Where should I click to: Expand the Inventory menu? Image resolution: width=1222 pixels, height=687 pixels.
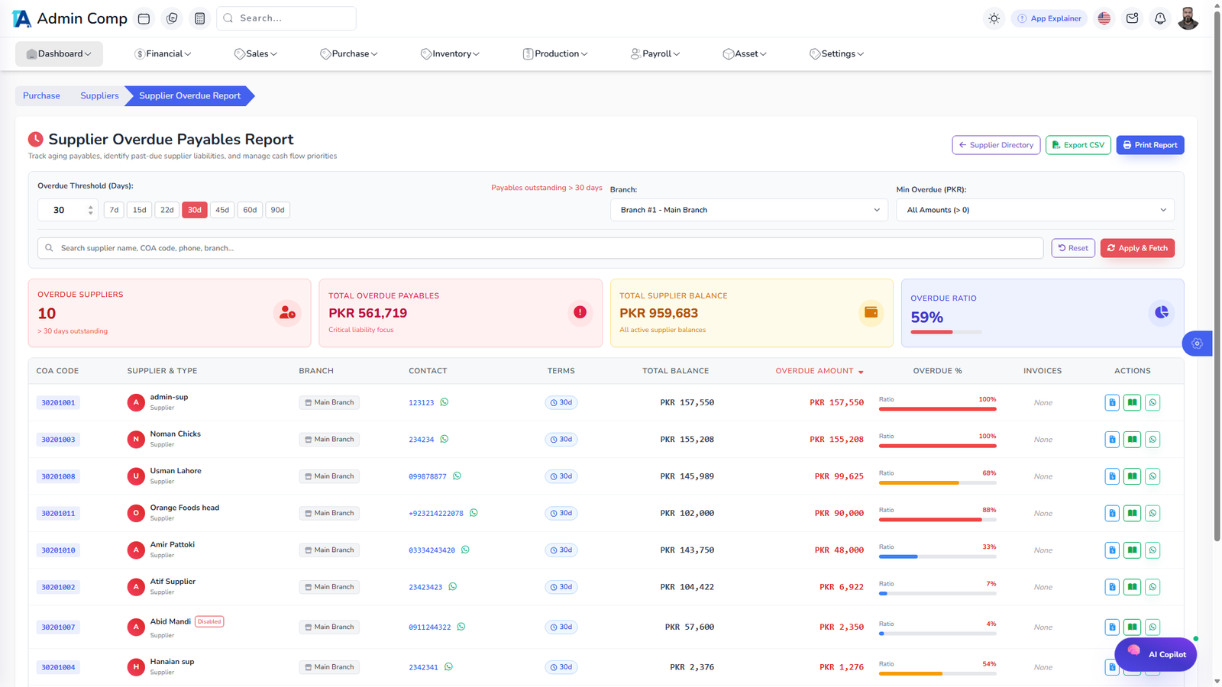coord(450,54)
